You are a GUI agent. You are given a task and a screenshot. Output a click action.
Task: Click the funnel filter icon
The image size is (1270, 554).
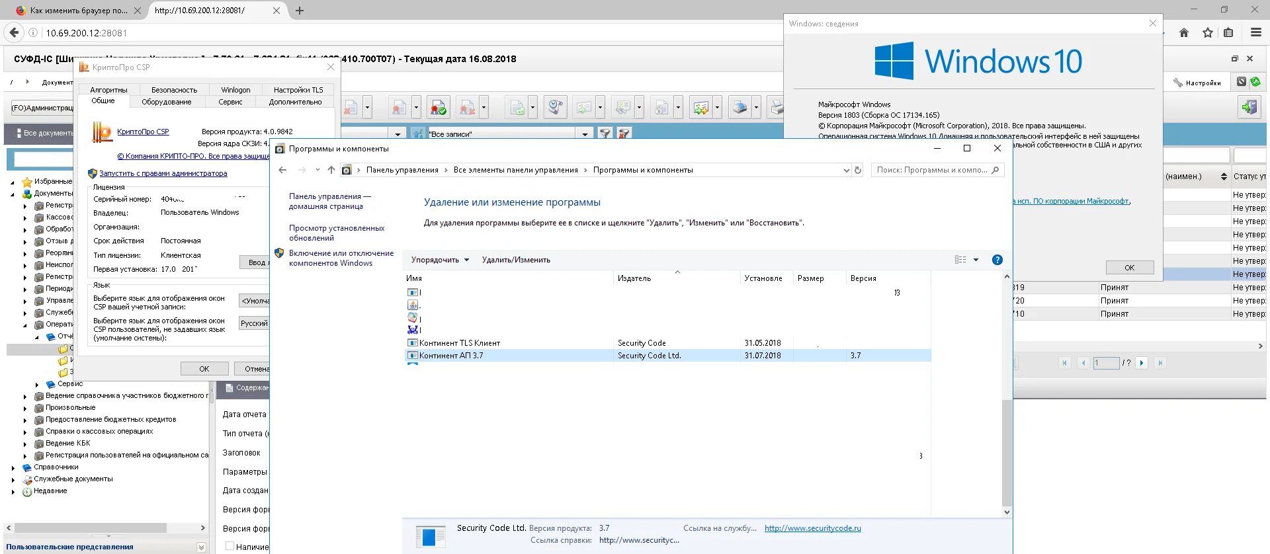pyautogui.click(x=605, y=134)
